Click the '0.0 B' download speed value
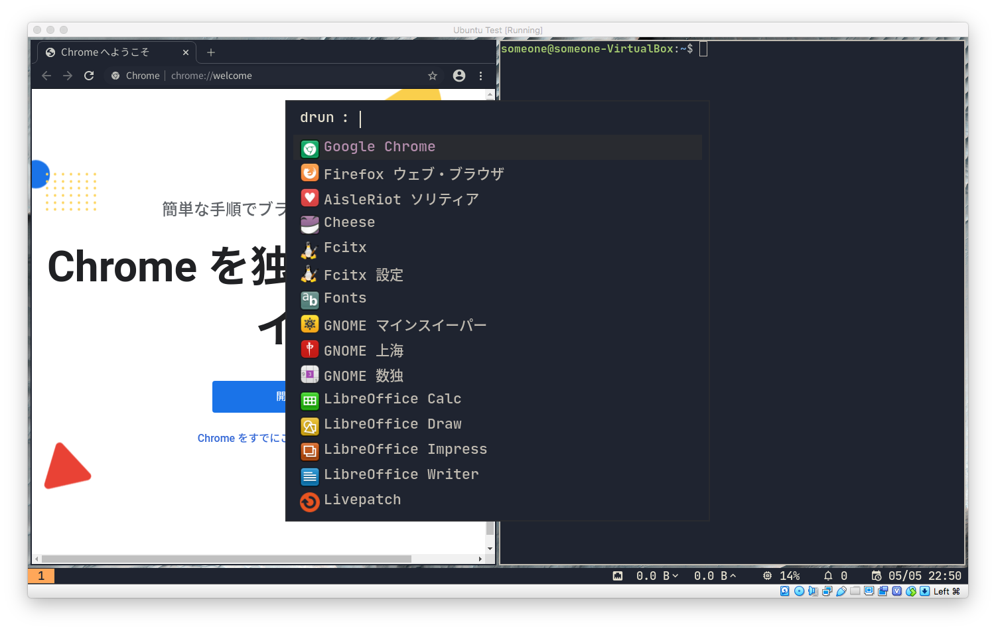Image resolution: width=996 pixels, height=631 pixels. click(x=653, y=576)
